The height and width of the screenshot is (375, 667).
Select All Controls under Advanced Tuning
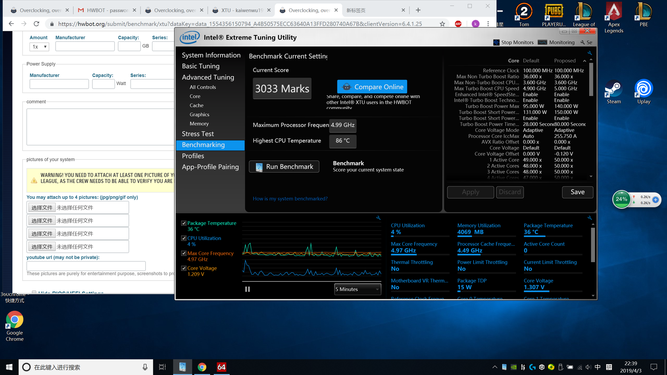203,87
